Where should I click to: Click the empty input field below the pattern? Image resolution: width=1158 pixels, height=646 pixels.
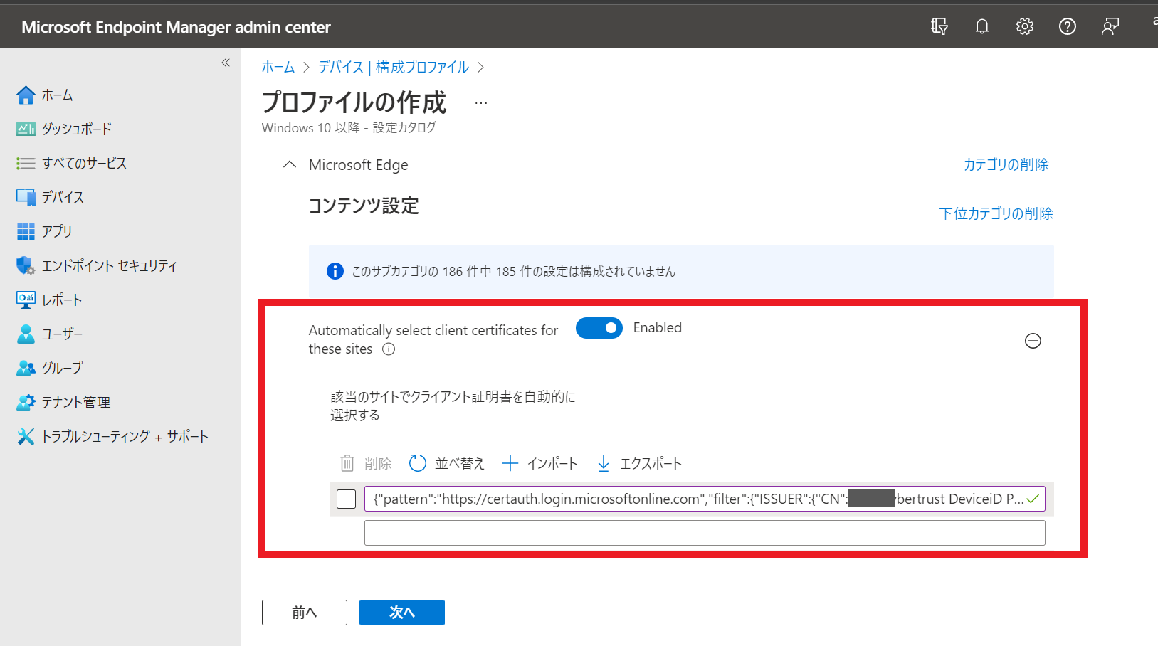tap(705, 533)
